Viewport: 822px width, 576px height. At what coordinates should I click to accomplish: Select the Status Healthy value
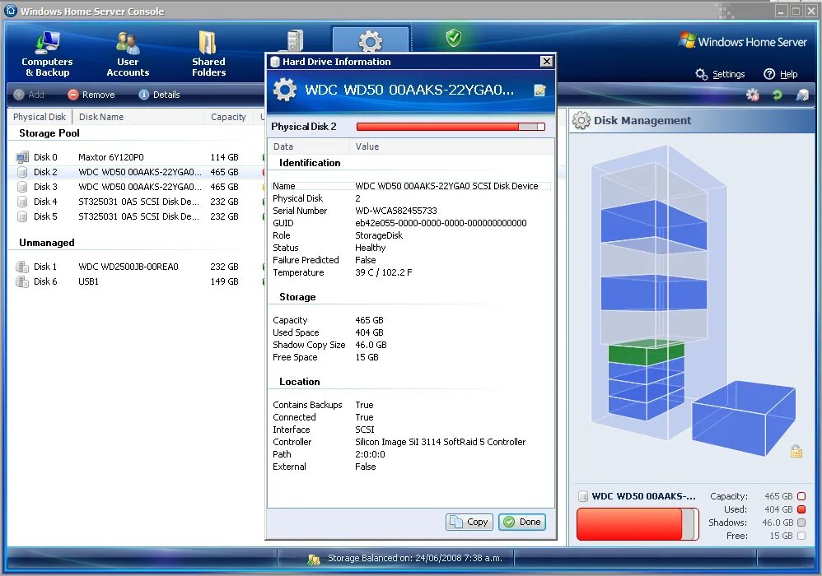[x=370, y=248]
